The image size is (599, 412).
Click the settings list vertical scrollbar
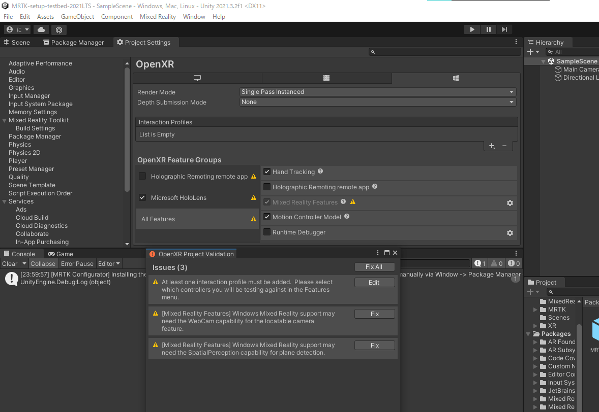tap(127, 129)
